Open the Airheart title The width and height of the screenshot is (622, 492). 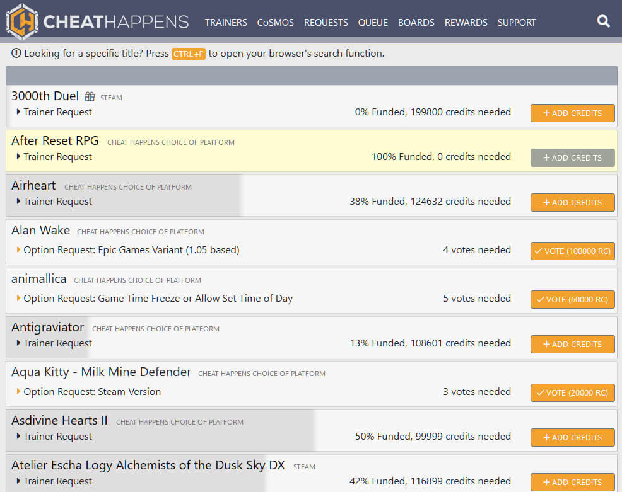[33, 186]
